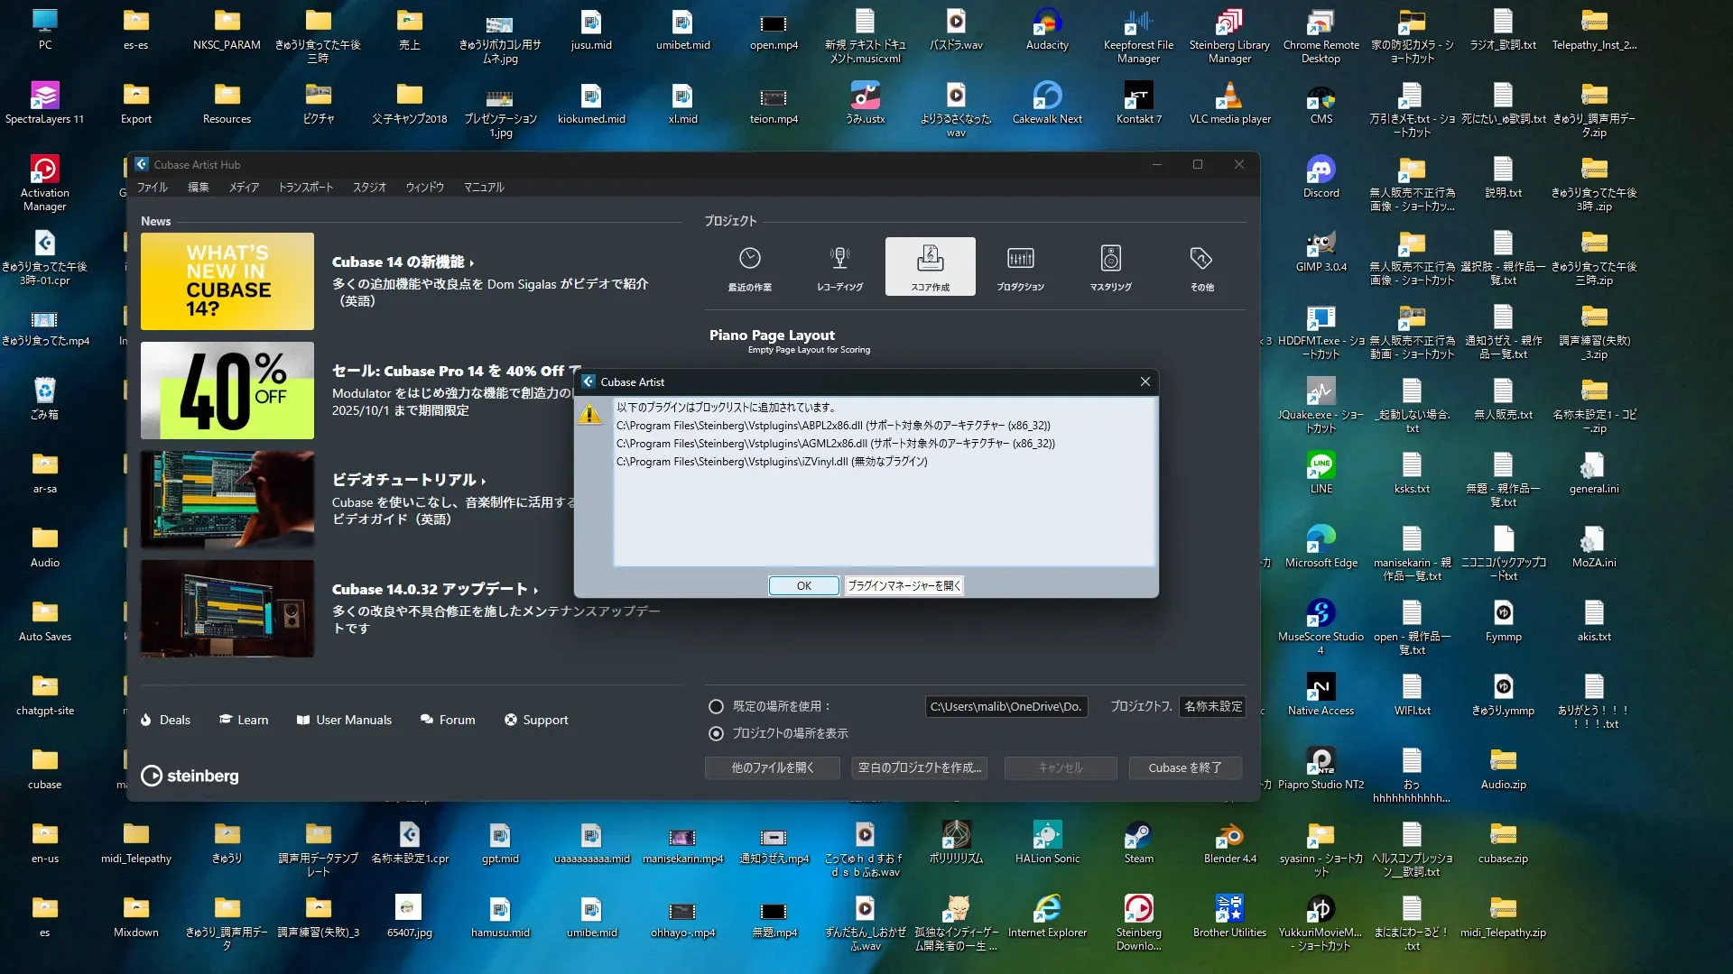Click the 40% OFF sale thumbnail

pyautogui.click(x=227, y=391)
